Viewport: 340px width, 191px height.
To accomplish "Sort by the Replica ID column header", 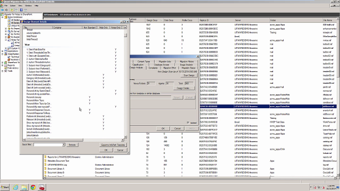I will pos(216,20).
